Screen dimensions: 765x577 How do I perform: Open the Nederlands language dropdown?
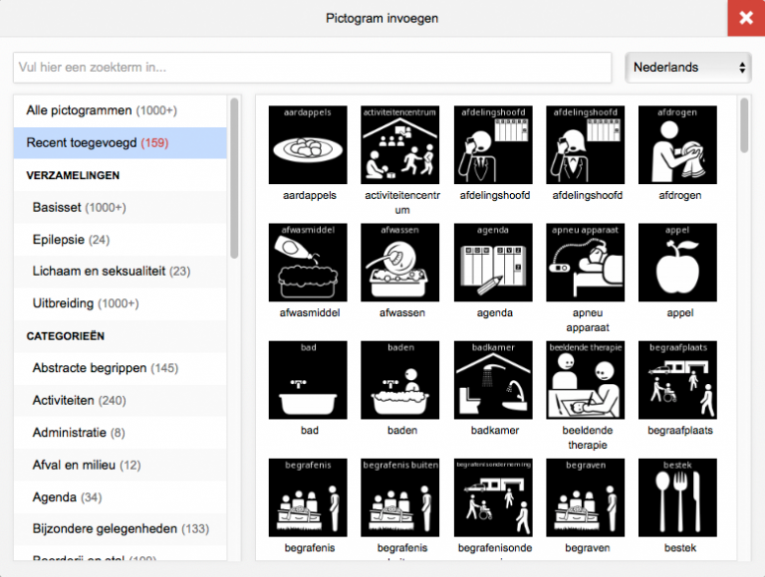[x=688, y=68]
